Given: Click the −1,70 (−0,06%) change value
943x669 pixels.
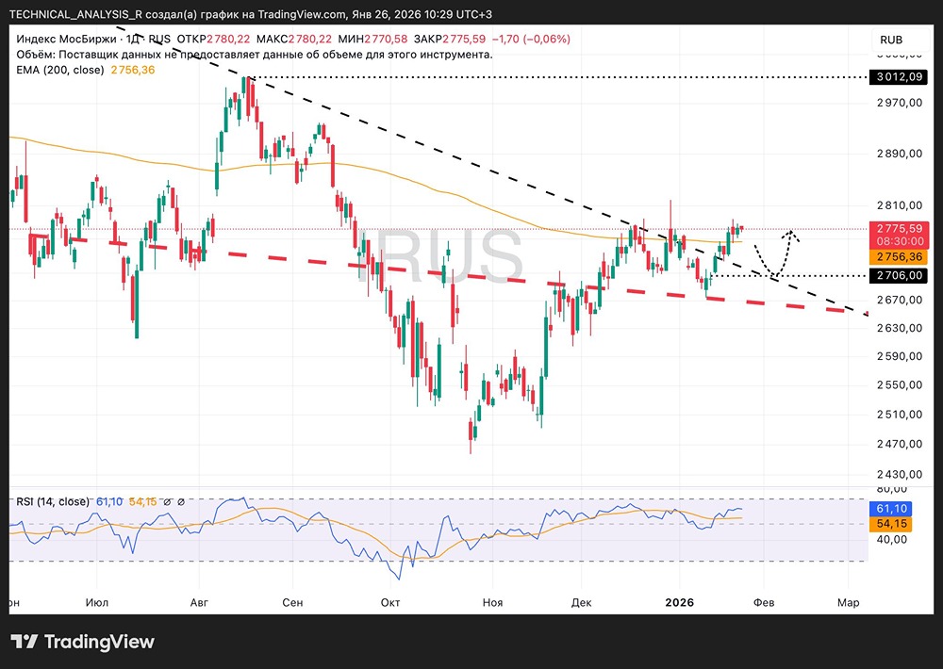Looking at the screenshot, I should click(531, 39).
